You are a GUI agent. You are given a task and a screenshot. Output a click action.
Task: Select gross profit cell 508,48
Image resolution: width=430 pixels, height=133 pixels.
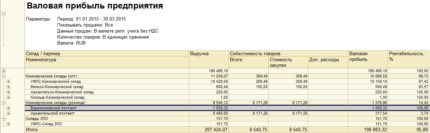[x=368, y=87]
